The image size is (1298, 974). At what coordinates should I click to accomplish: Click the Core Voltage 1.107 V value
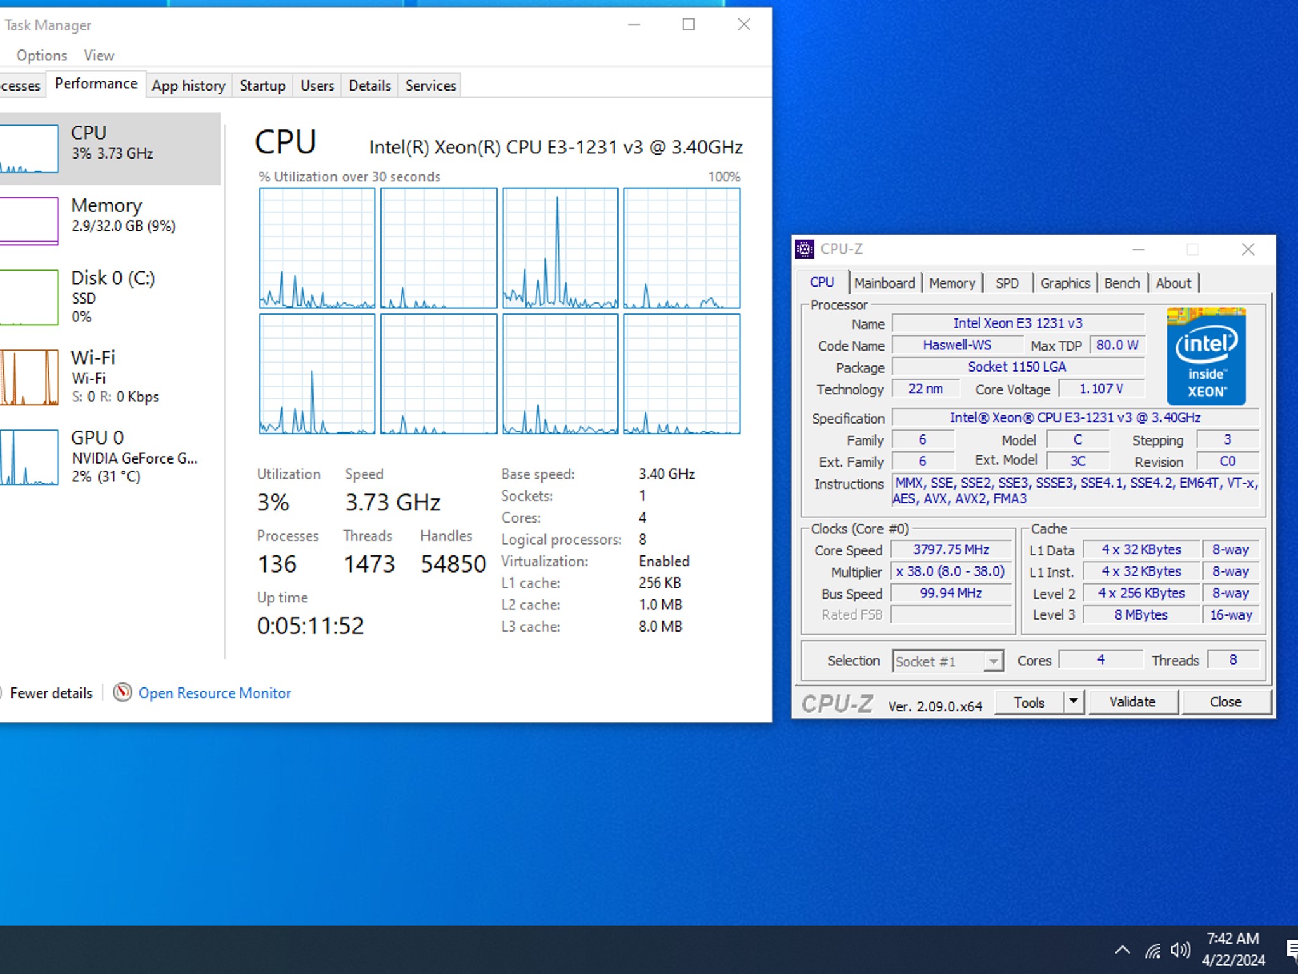(1102, 389)
